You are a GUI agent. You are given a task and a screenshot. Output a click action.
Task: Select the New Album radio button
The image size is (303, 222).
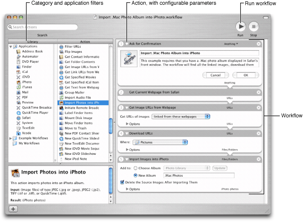pyautogui.click(x=136, y=175)
